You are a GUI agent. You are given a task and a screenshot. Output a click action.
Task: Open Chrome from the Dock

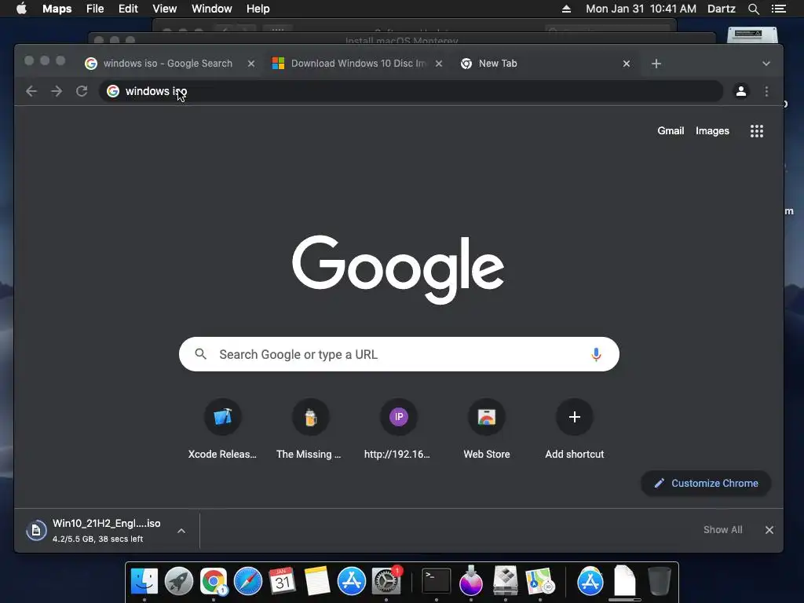pyautogui.click(x=214, y=582)
